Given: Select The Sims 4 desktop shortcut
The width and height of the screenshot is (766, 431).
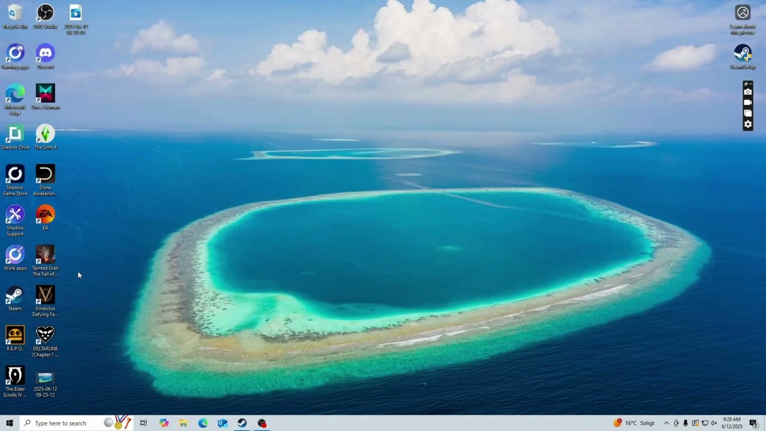Looking at the screenshot, I should [45, 136].
